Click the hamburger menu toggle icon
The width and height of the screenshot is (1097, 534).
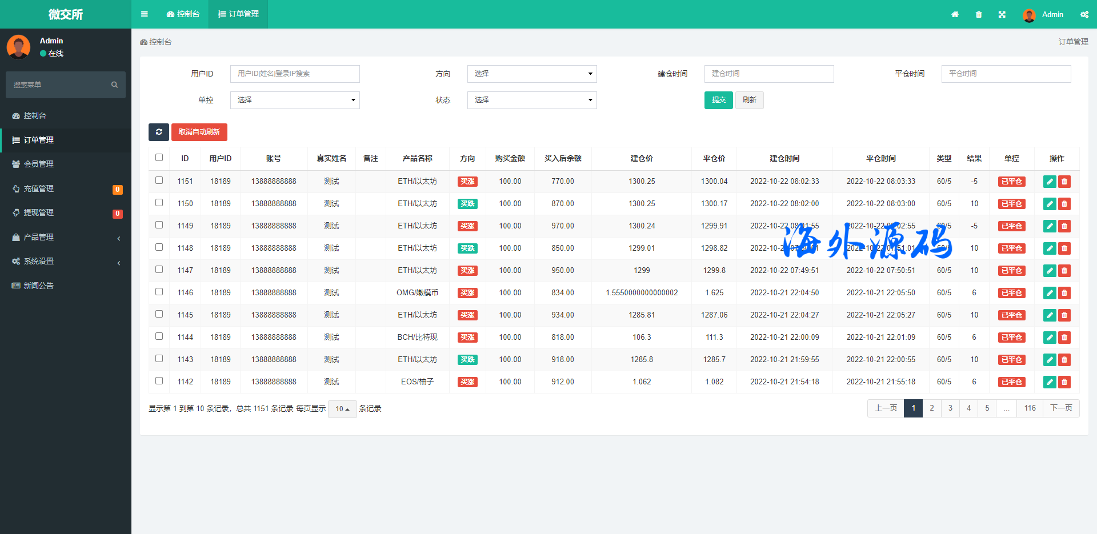pyautogui.click(x=144, y=14)
